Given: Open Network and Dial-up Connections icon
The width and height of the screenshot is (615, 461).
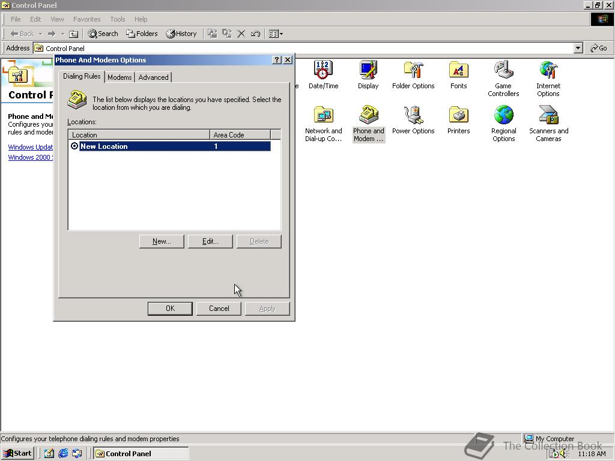Looking at the screenshot, I should [x=323, y=124].
